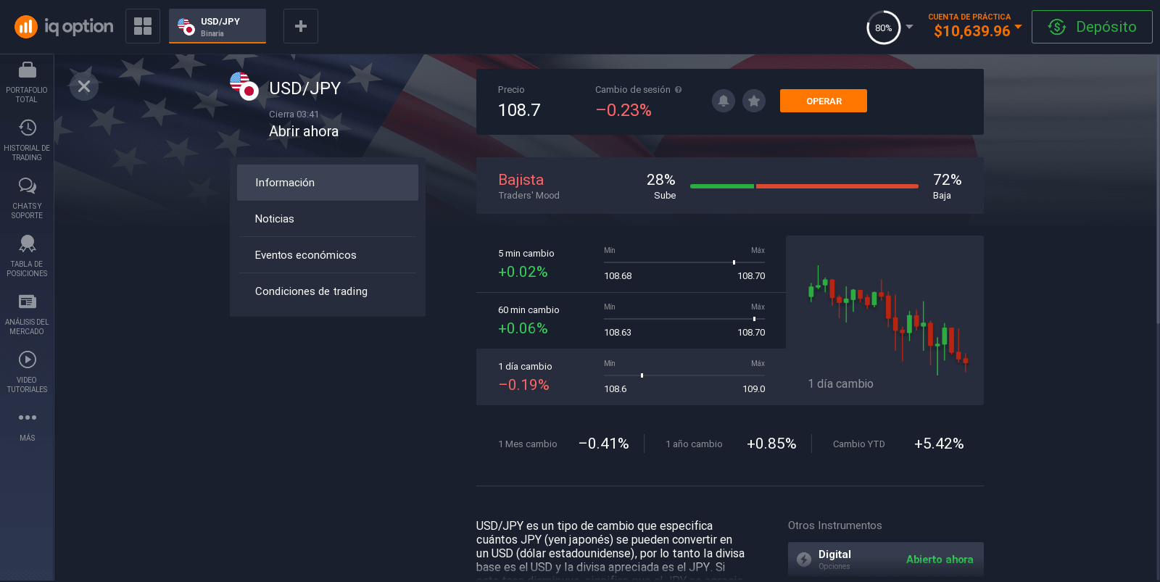1160x582 pixels.
Task: Expand the dropdown arrow beside 80%
Action: click(909, 27)
